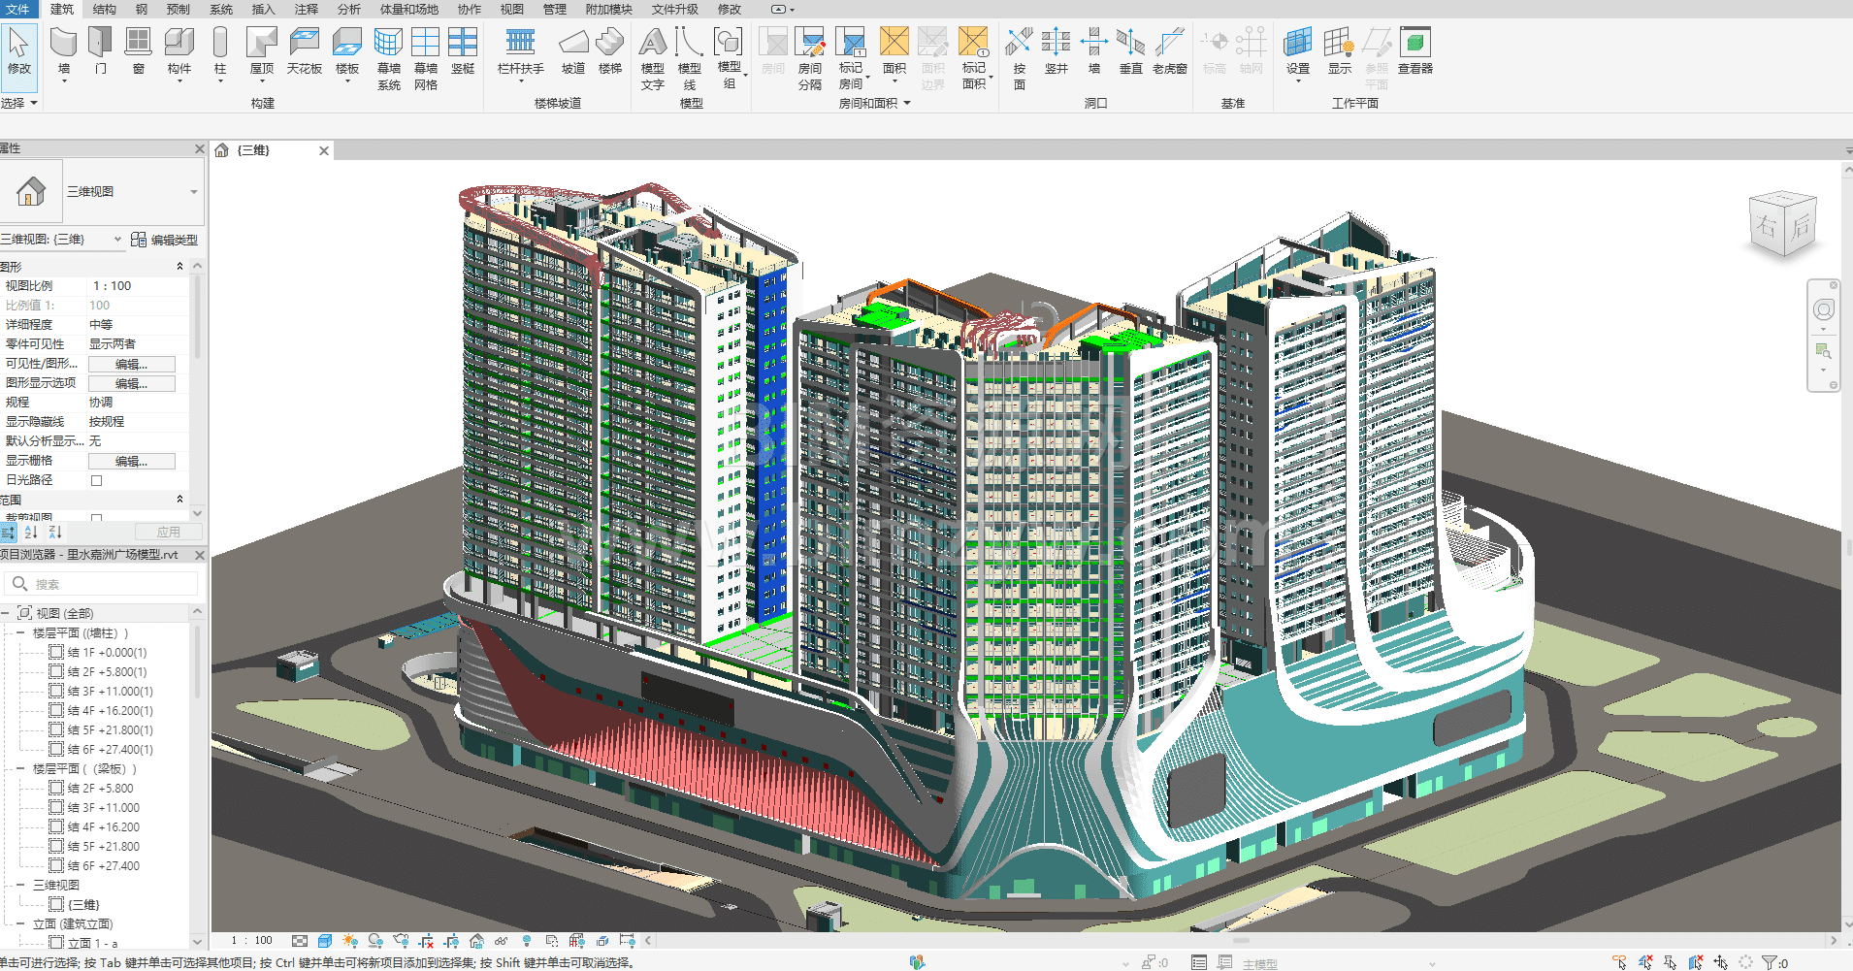Click the 编辑类型 button

click(165, 240)
